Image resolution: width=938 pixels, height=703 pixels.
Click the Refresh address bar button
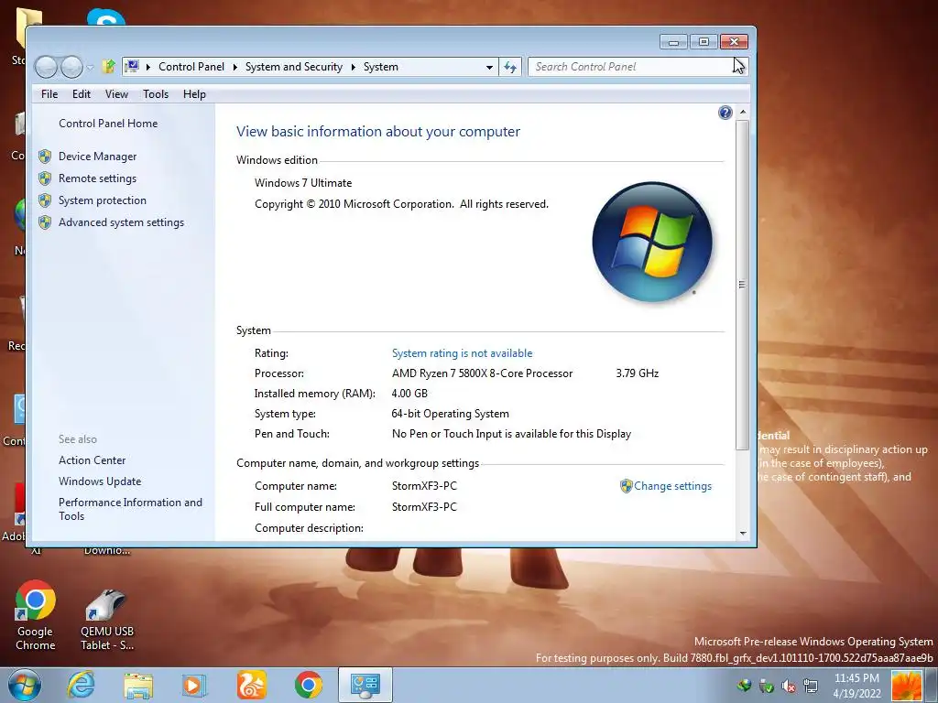pos(510,67)
